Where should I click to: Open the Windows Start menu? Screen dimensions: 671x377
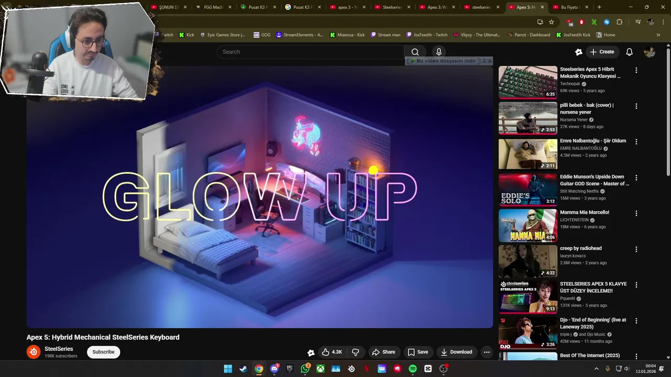tap(228, 369)
